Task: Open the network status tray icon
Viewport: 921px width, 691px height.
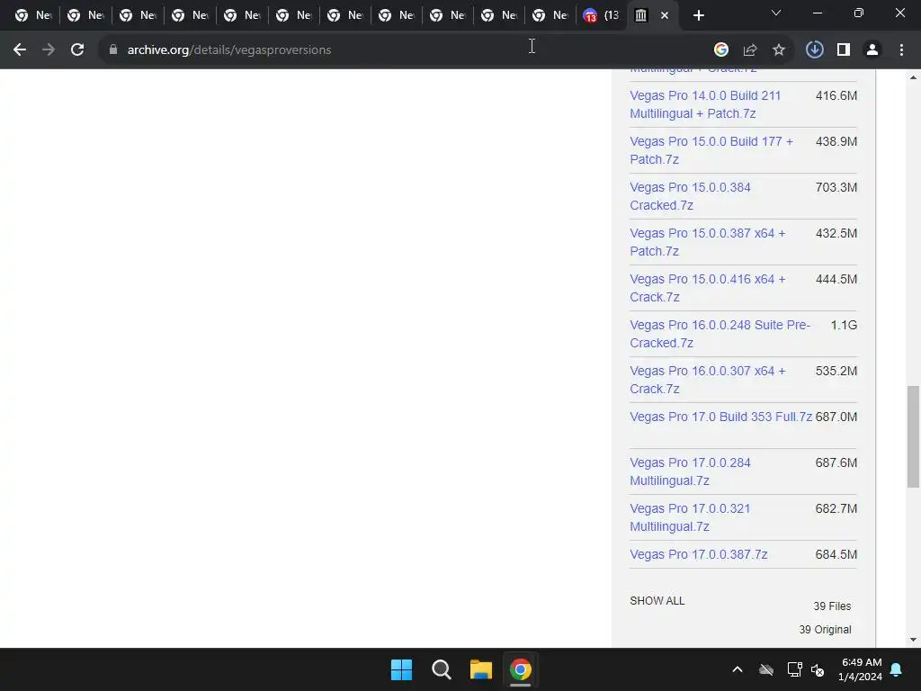Action: coord(794,669)
